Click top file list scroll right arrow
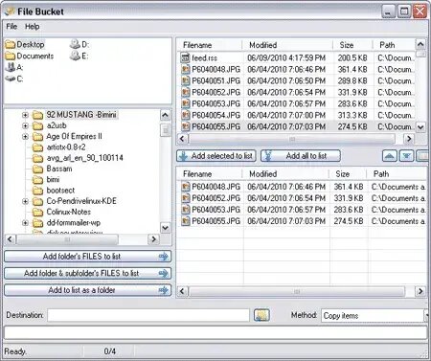 click(409, 139)
